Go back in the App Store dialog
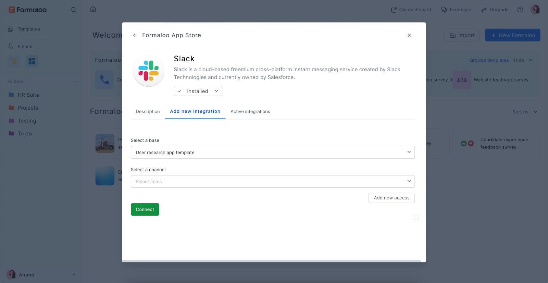 tap(134, 35)
